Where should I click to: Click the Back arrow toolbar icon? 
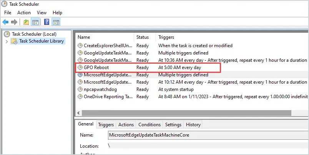pyautogui.click(x=5, y=22)
